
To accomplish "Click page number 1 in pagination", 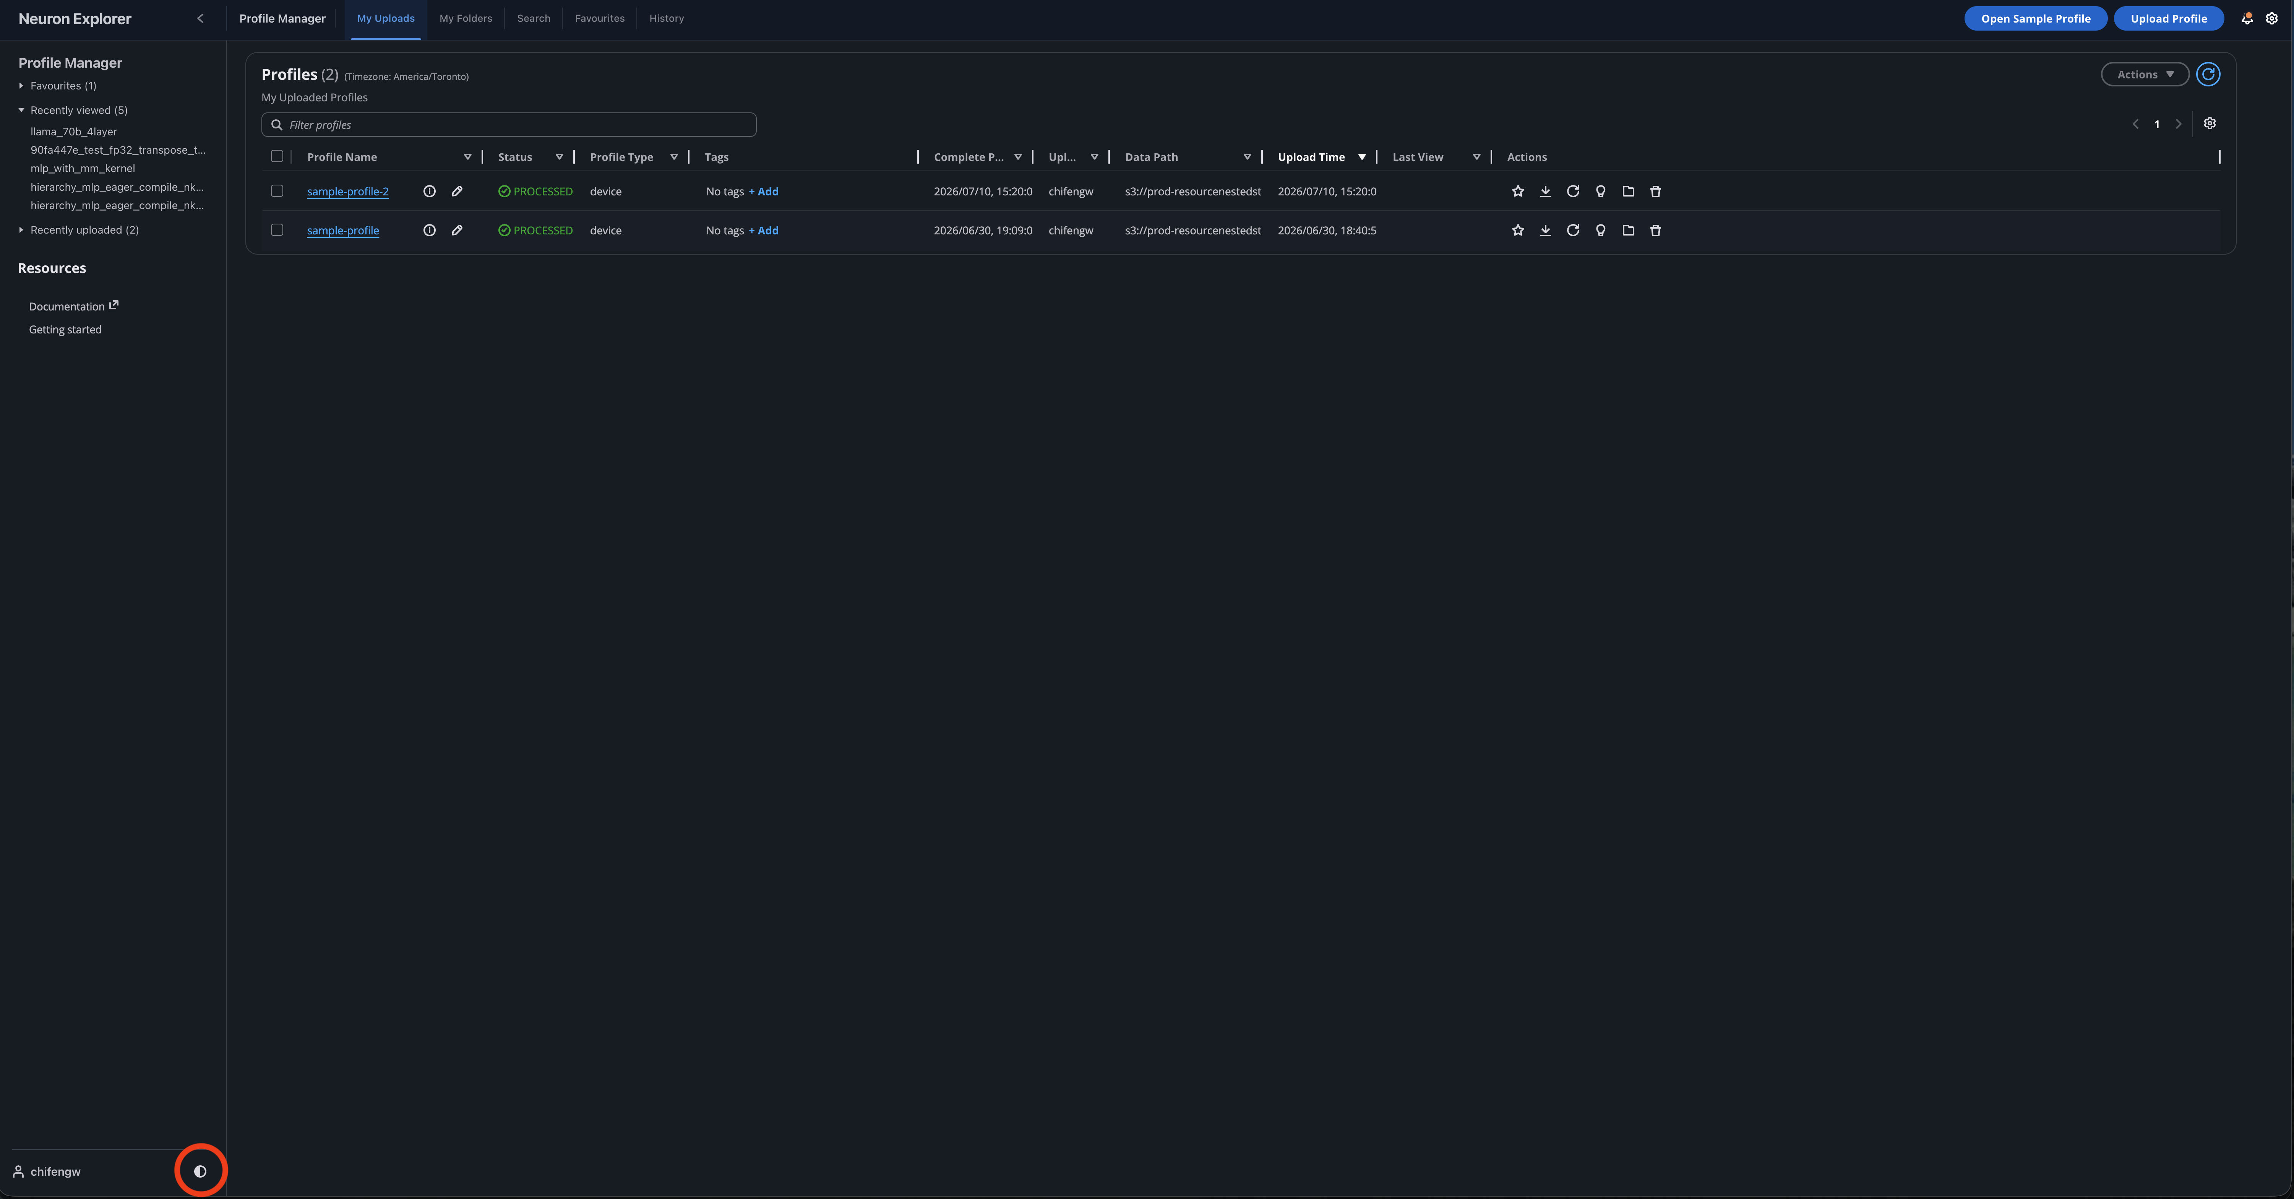I will coord(2156,125).
